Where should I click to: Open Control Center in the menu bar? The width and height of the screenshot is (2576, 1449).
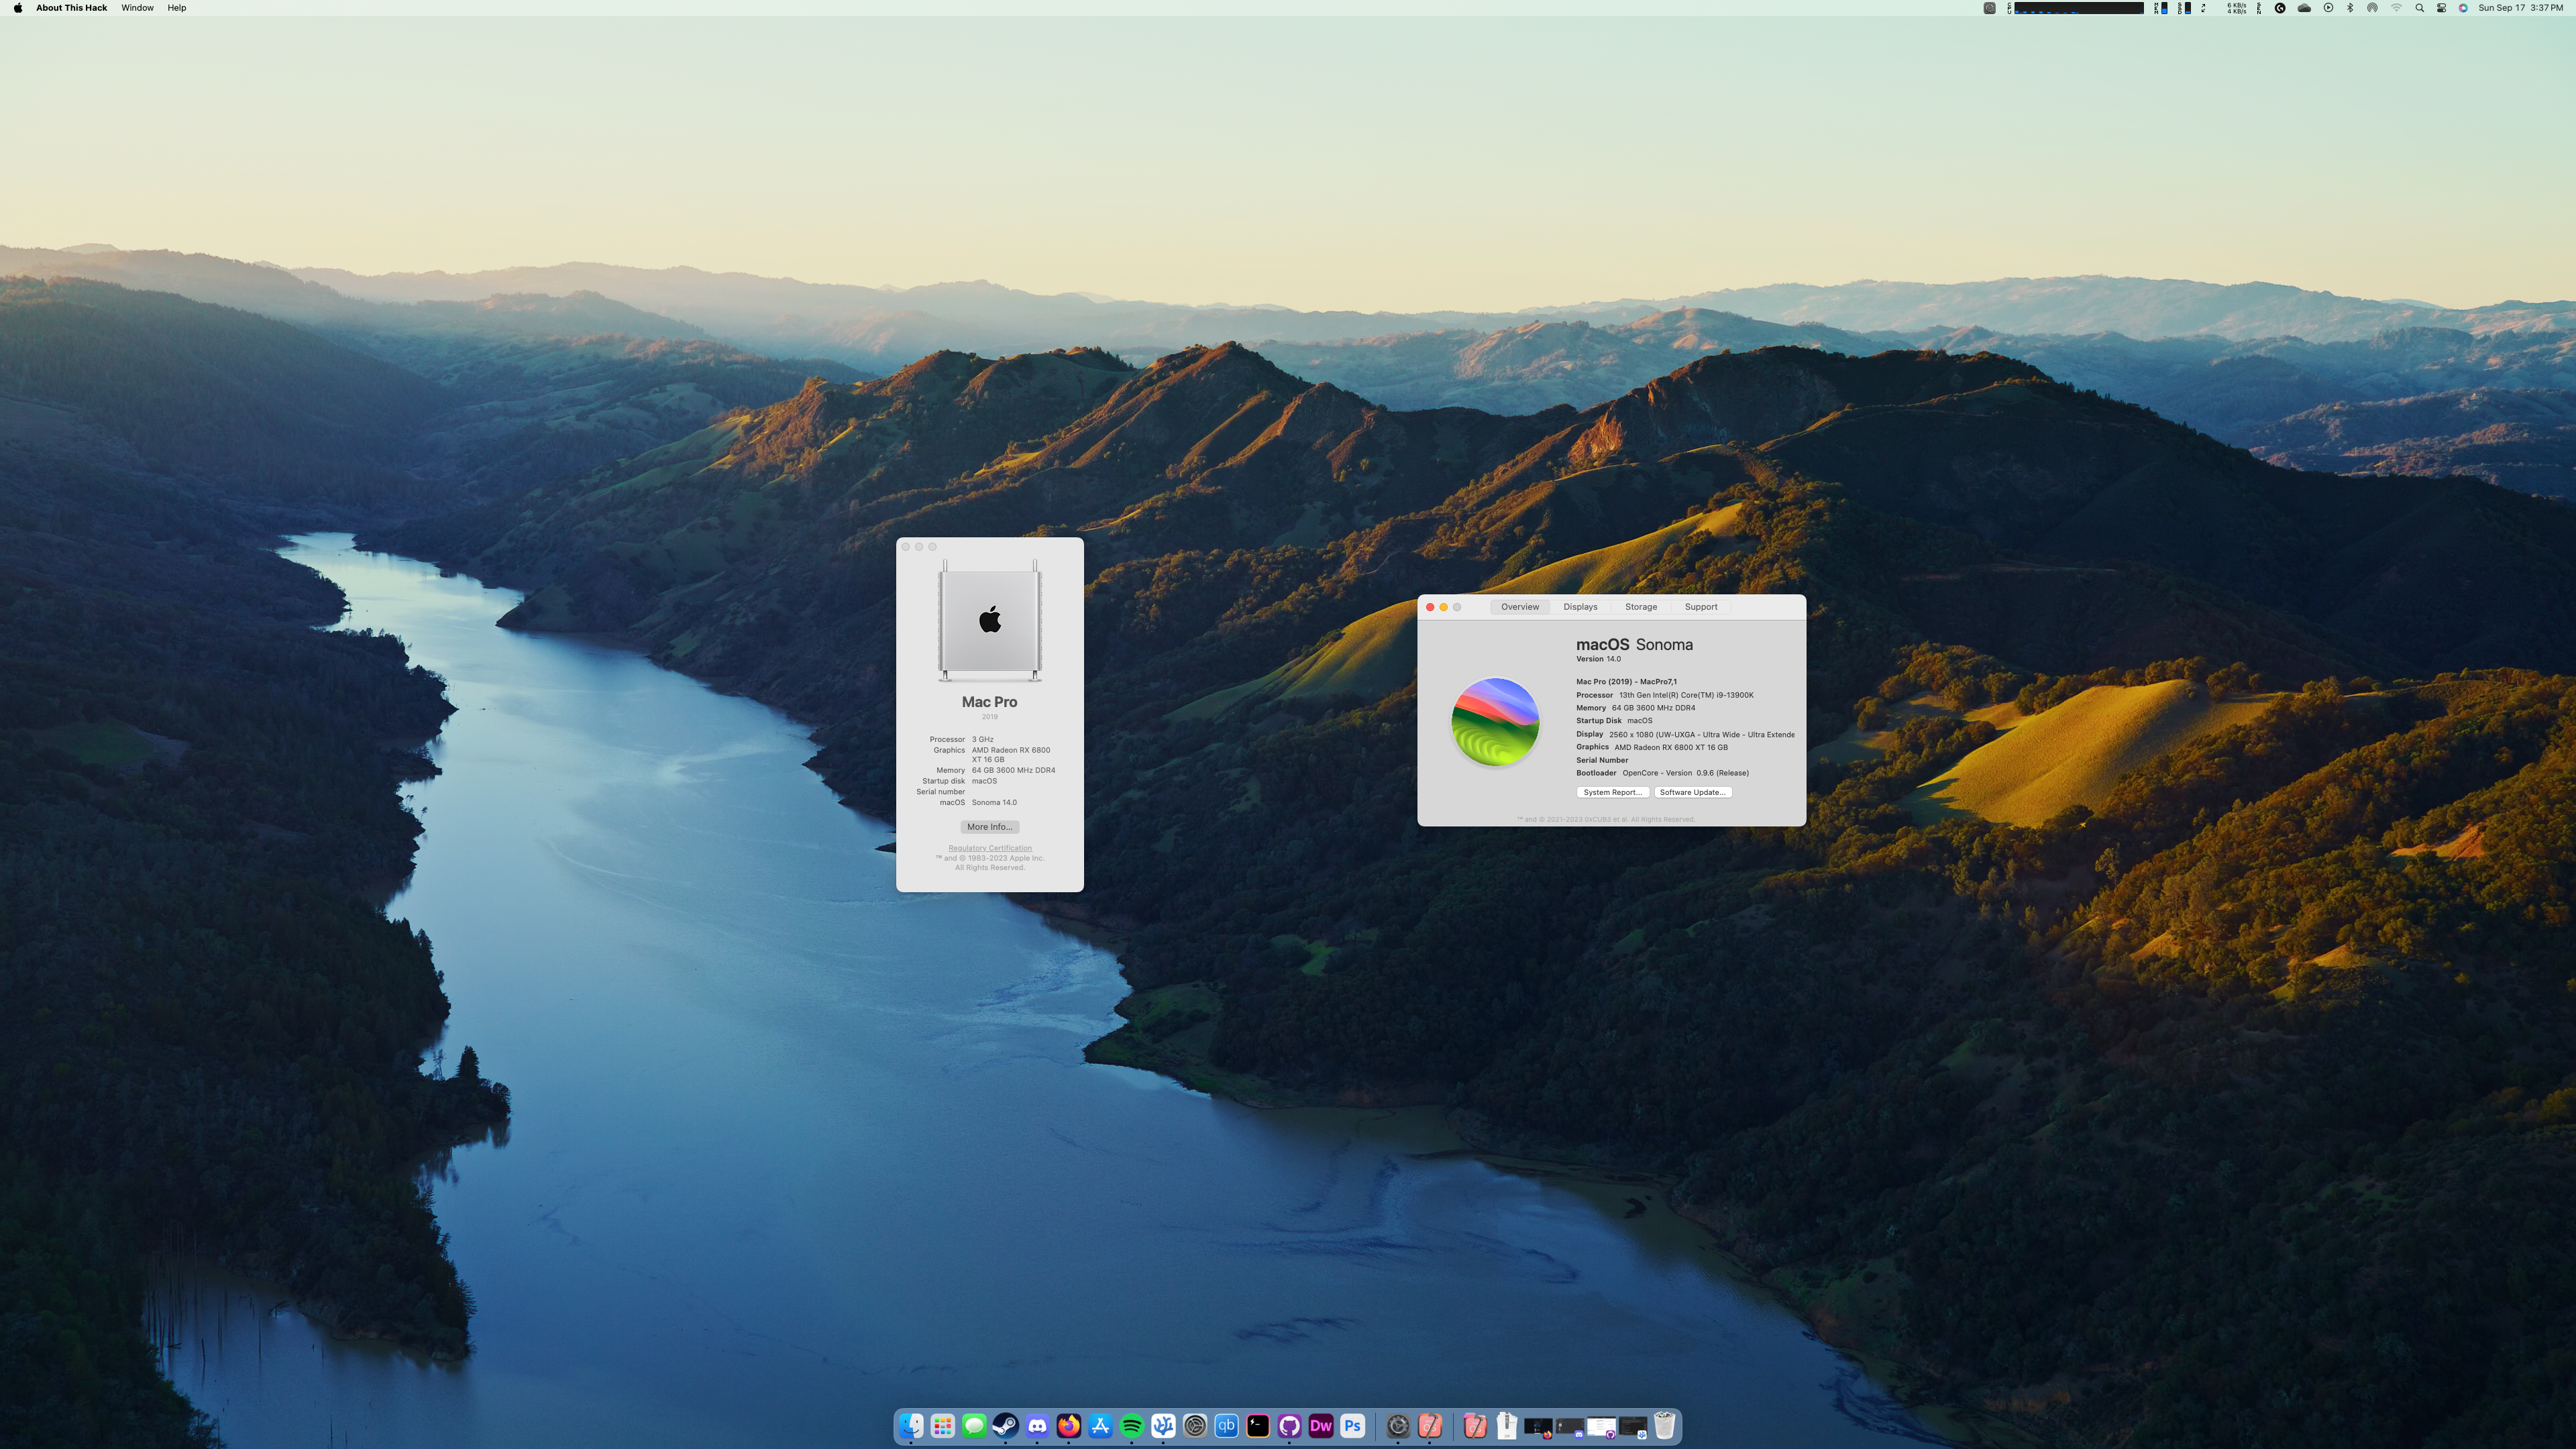point(2441,8)
